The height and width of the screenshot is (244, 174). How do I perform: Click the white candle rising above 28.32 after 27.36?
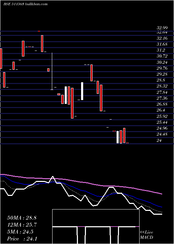coord(82,91)
